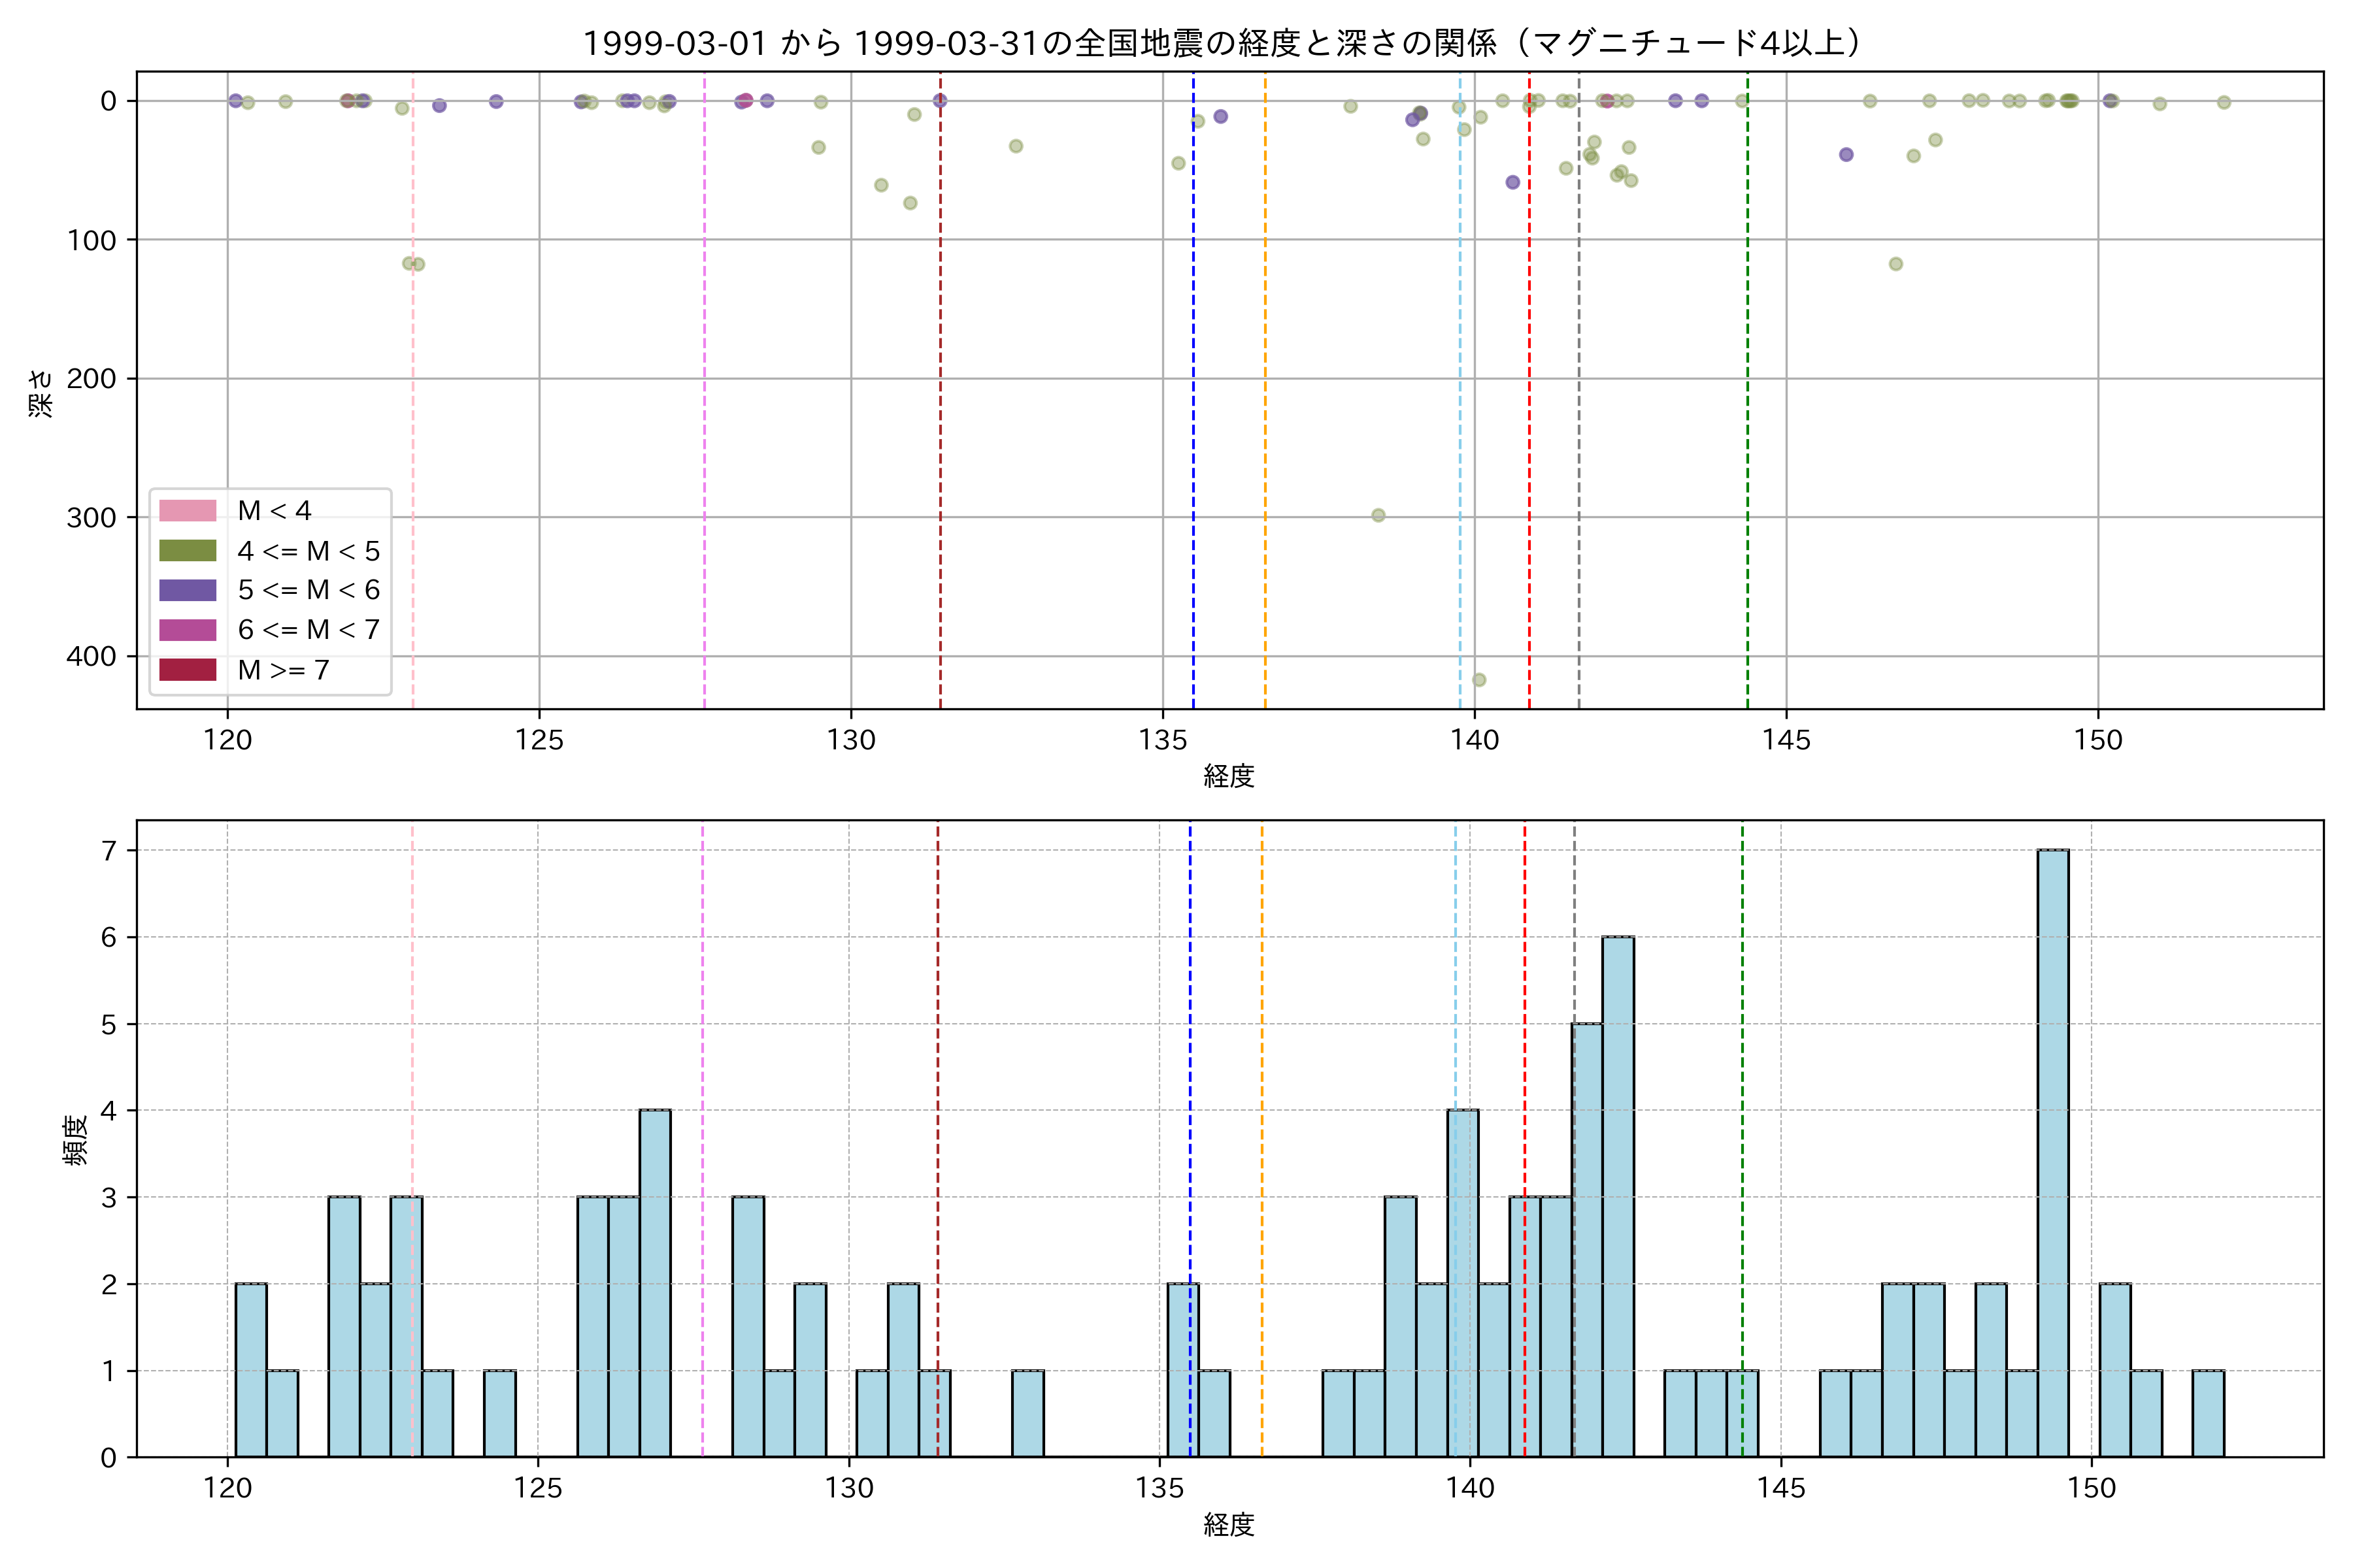2353x1568 pixels.
Task: Click the 経度 label under the histogram
Action: pyautogui.click(x=1229, y=1524)
